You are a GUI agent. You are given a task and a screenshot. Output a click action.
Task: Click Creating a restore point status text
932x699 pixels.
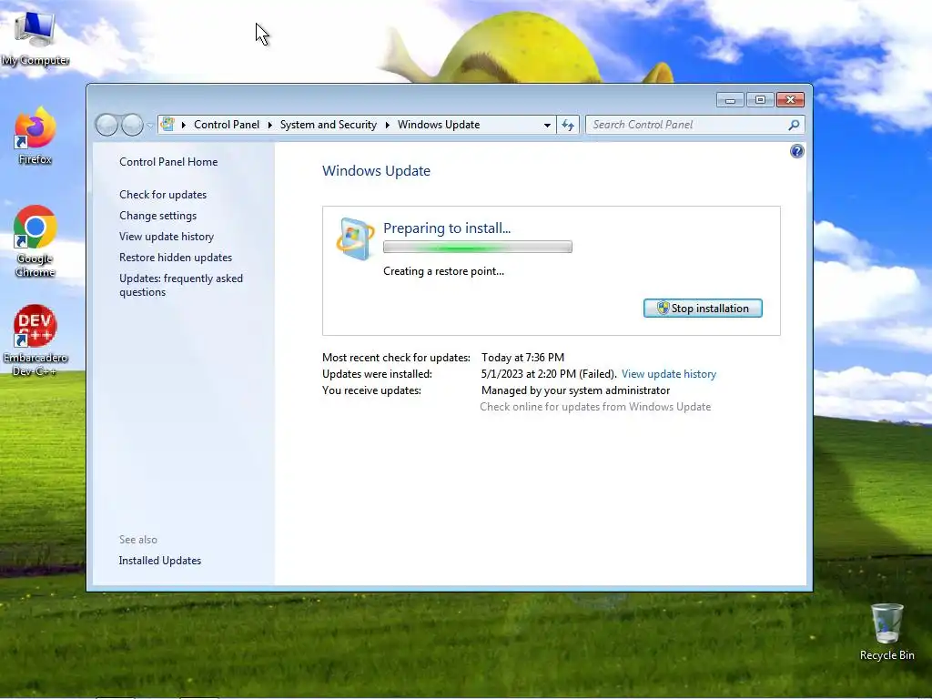click(443, 271)
